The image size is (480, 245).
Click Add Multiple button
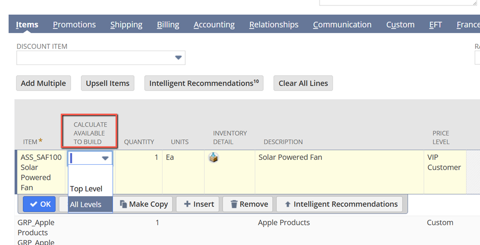(43, 83)
